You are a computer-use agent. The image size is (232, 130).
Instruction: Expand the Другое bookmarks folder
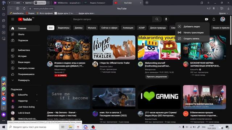[223, 13]
